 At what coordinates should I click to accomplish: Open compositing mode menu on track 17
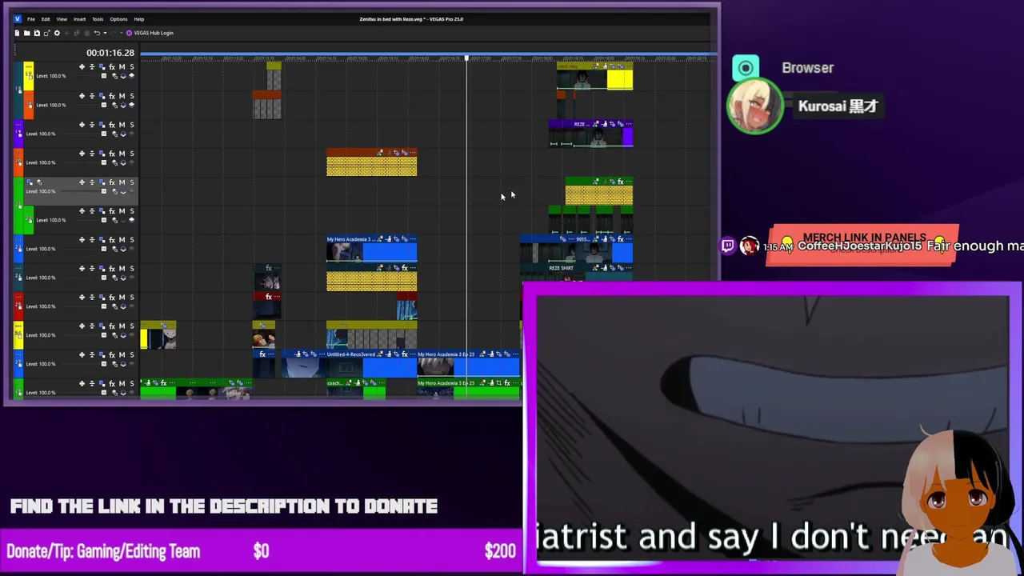pos(114,76)
